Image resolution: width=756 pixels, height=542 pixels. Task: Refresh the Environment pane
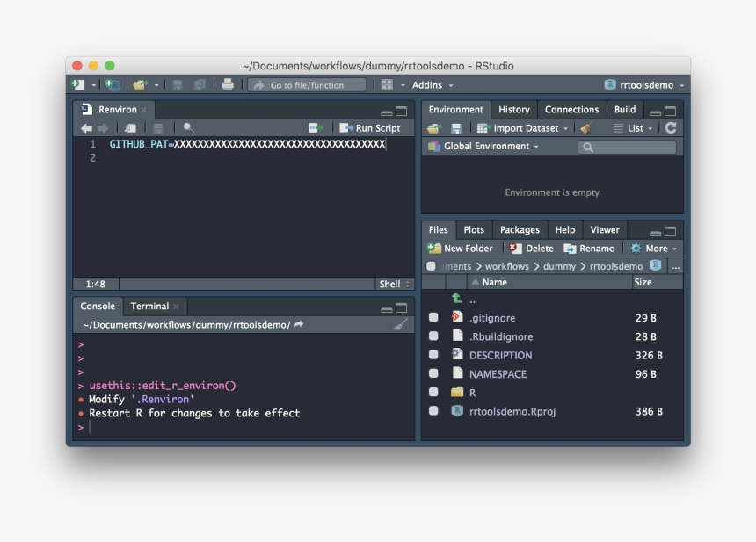[671, 128]
